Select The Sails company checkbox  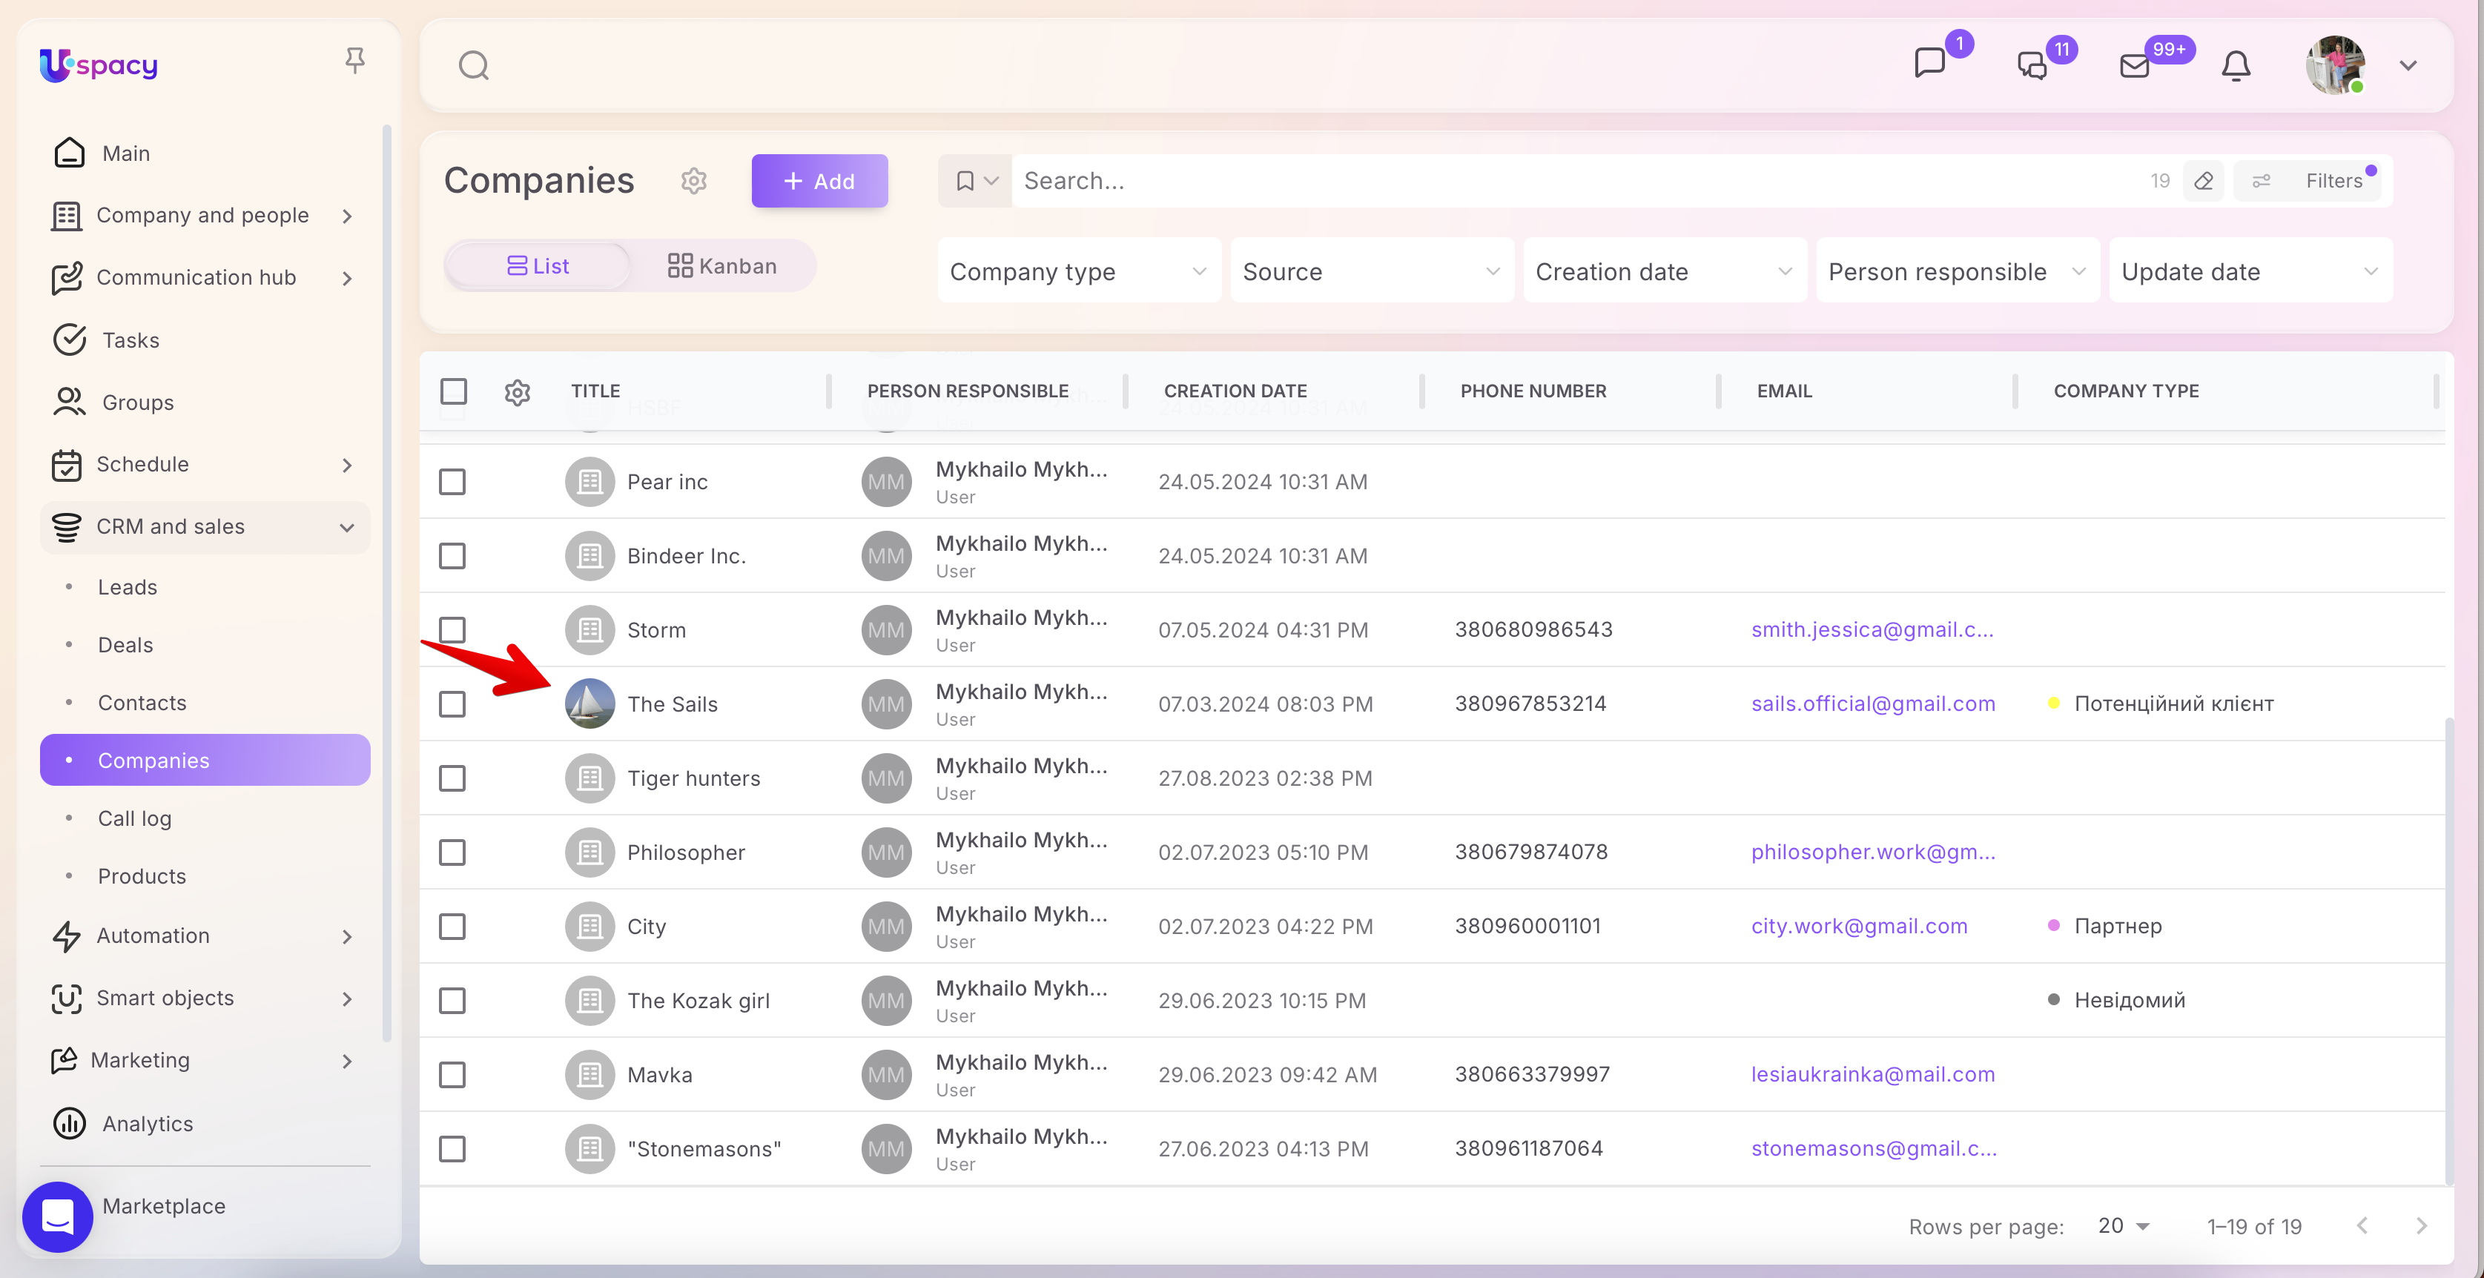pyautogui.click(x=452, y=704)
